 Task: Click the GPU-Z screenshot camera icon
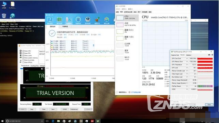click(209, 55)
